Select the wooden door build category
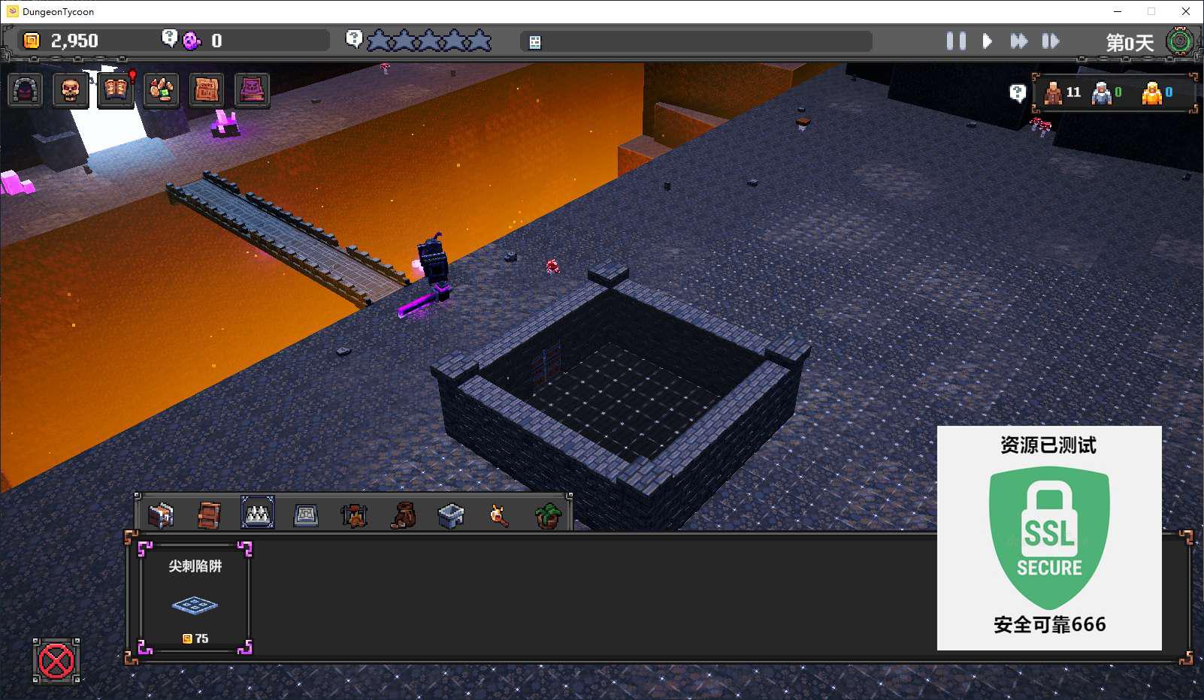 [x=209, y=514]
